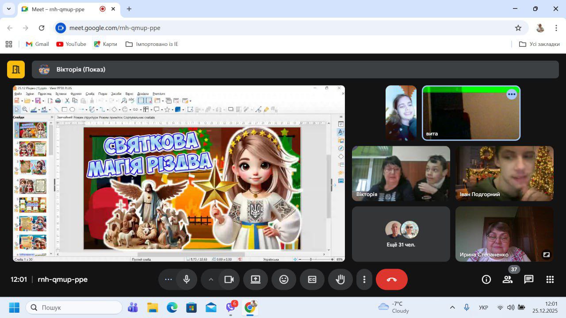Open Viber from the Windows taskbar
Screen dimensions: 566x318
[x=230, y=307]
